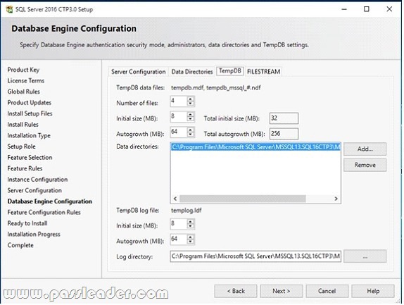
Task: Go to previous step with < Back
Action: coord(236,291)
